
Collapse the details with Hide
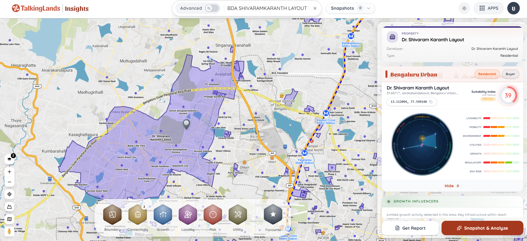point(452,186)
